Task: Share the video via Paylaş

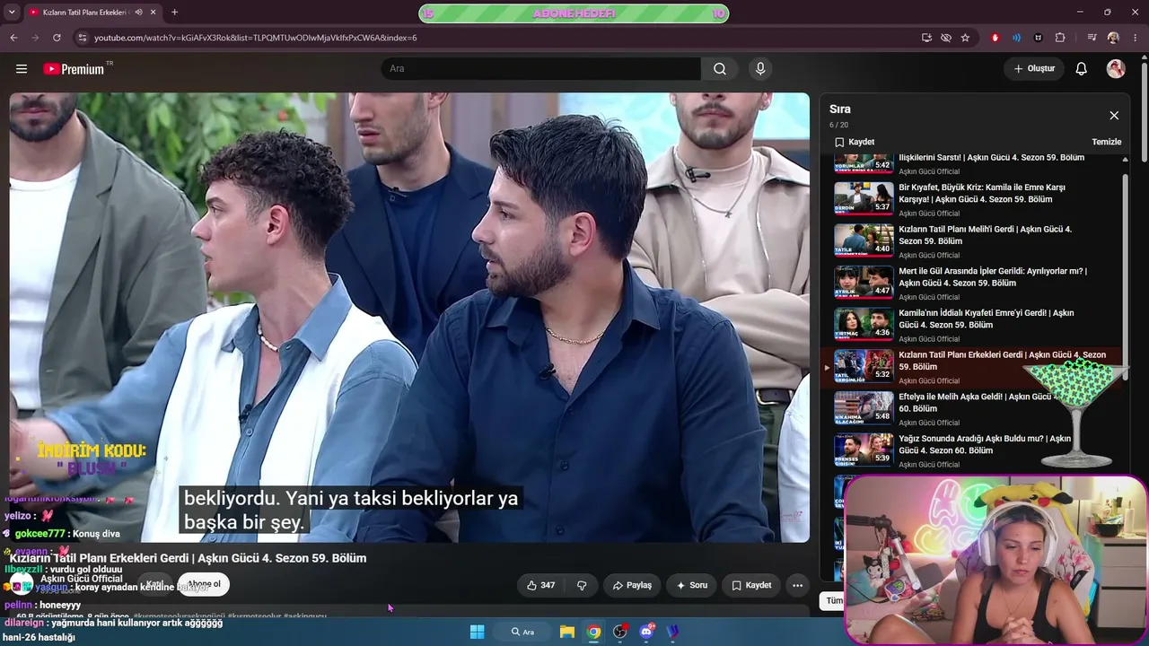Action: (632, 585)
